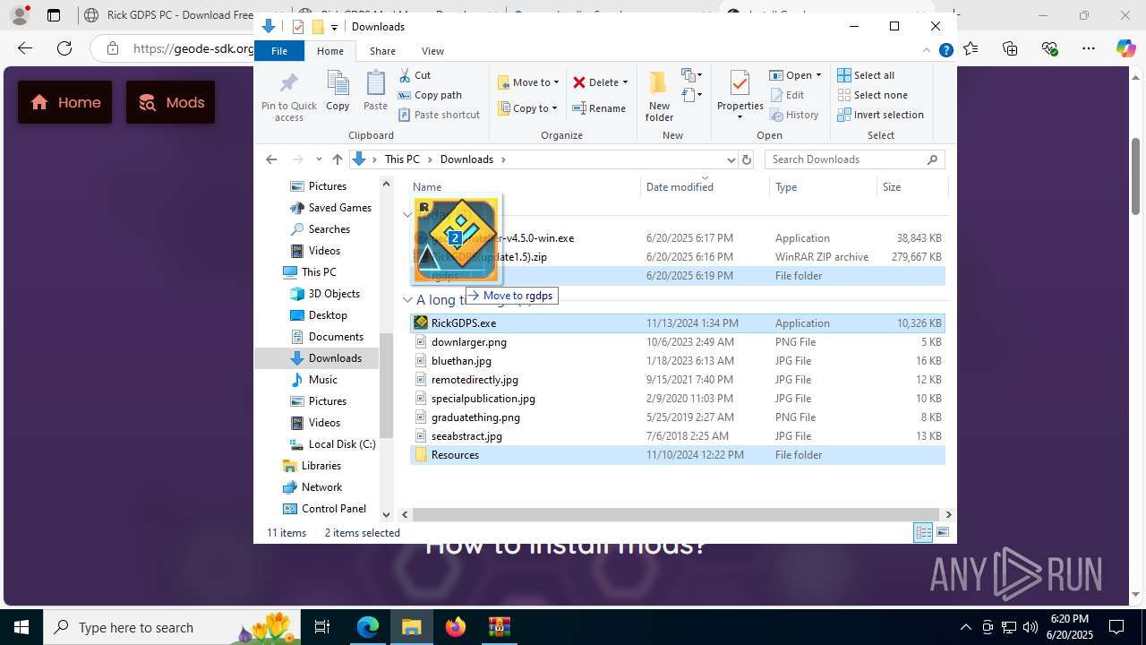Open the Properties dropdown arrow
Viewport: 1146px width, 645px height.
(740, 117)
